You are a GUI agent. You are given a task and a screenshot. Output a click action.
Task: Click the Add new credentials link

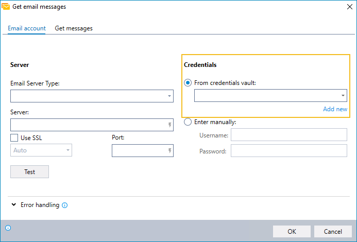coord(335,109)
